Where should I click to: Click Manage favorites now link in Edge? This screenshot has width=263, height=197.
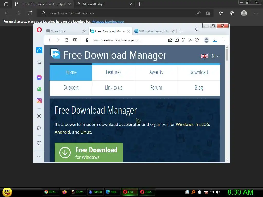pos(108,22)
